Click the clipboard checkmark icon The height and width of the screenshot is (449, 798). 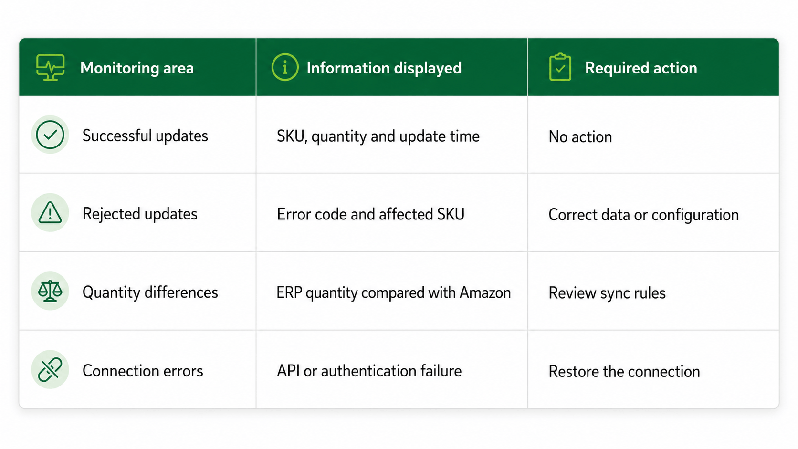(x=560, y=67)
